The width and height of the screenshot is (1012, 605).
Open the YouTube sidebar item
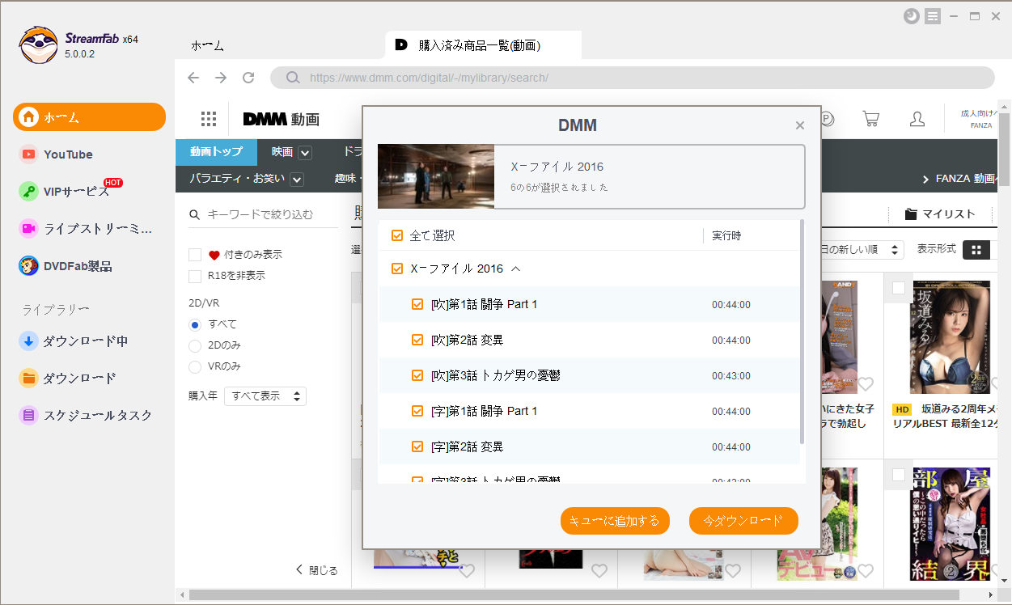coord(68,154)
